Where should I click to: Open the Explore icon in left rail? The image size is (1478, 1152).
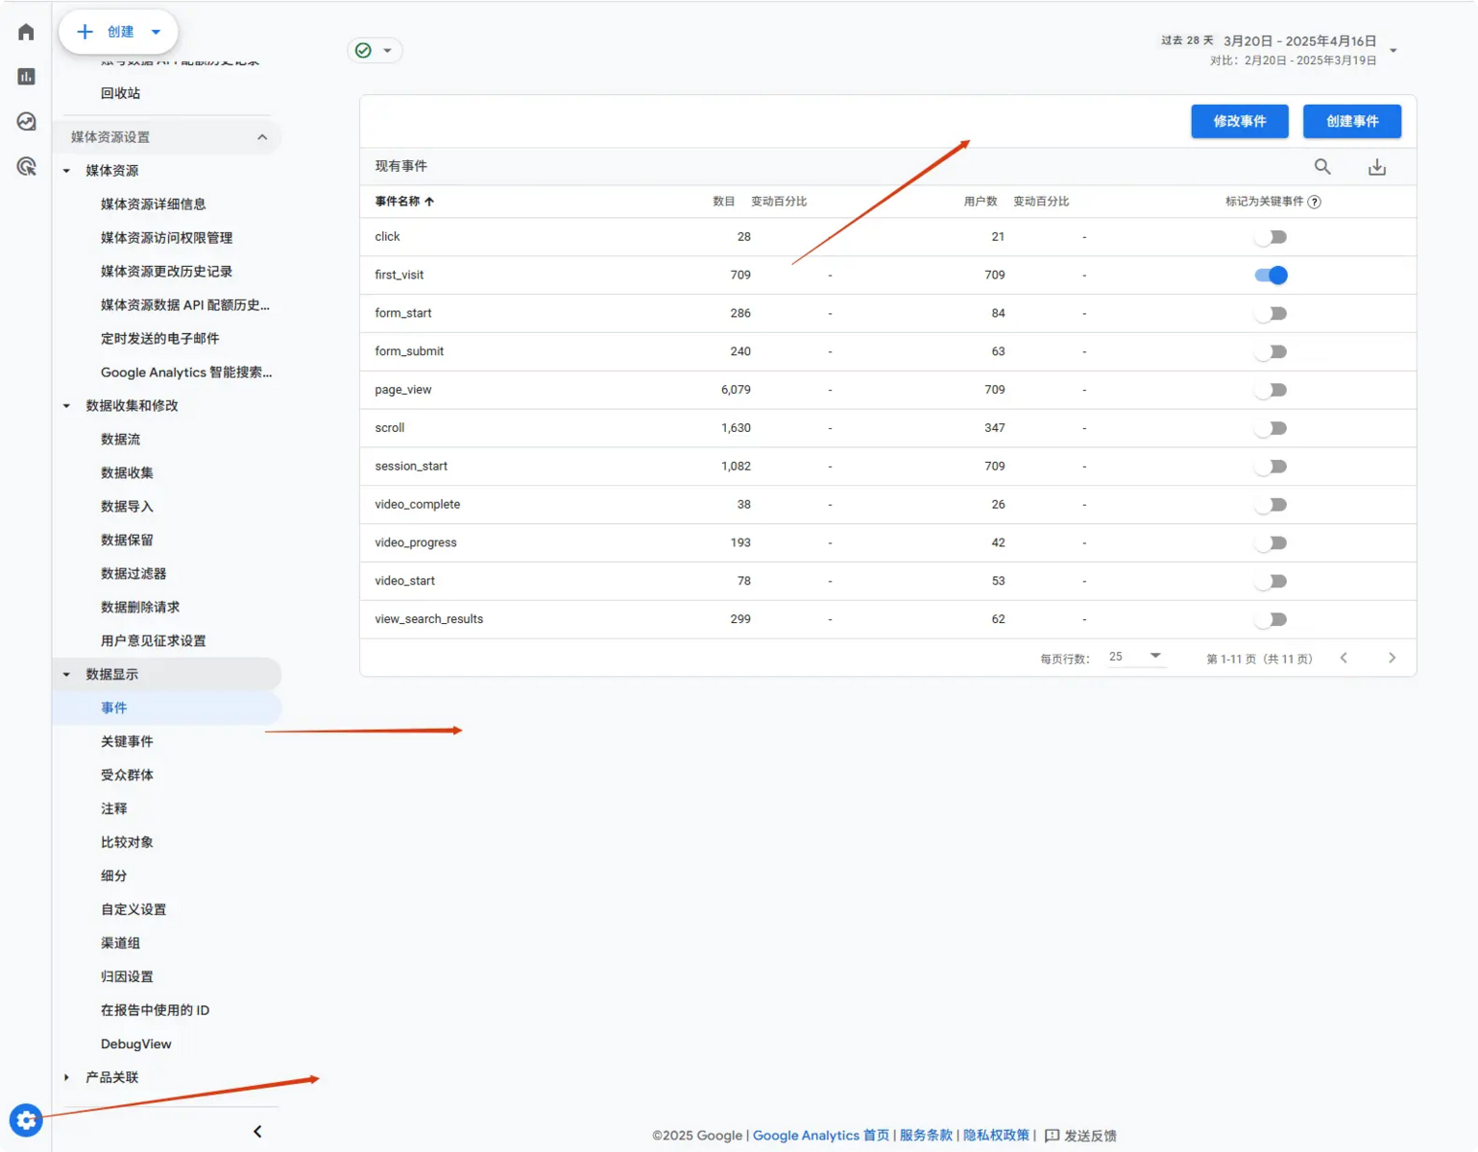[26, 122]
